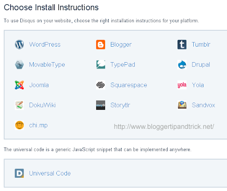Click the Drupal droplet icon
The image size is (227, 191).
pos(182,64)
